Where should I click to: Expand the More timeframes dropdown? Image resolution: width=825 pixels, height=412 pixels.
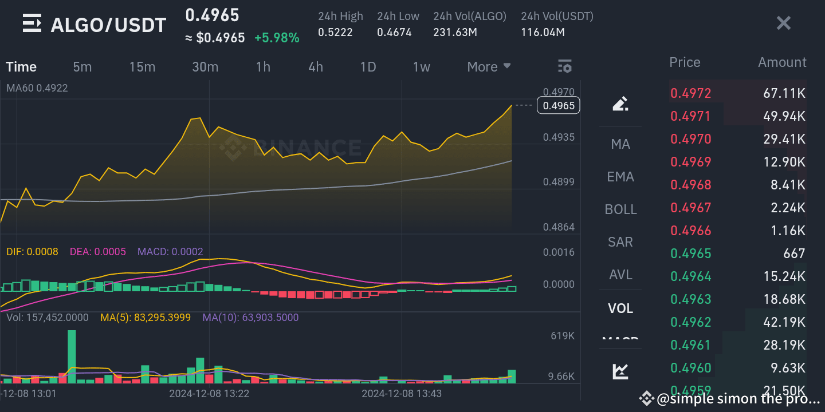click(488, 66)
